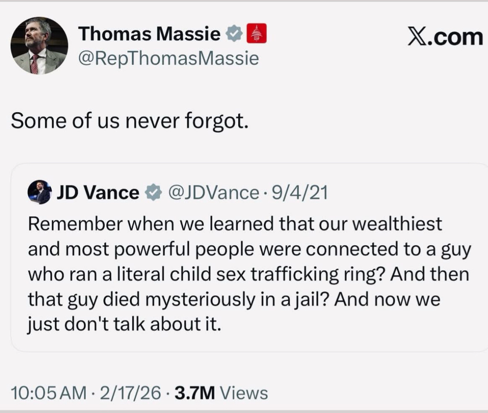Open the 3.7M Views count
The height and width of the screenshot is (413, 488).
pyautogui.click(x=221, y=393)
